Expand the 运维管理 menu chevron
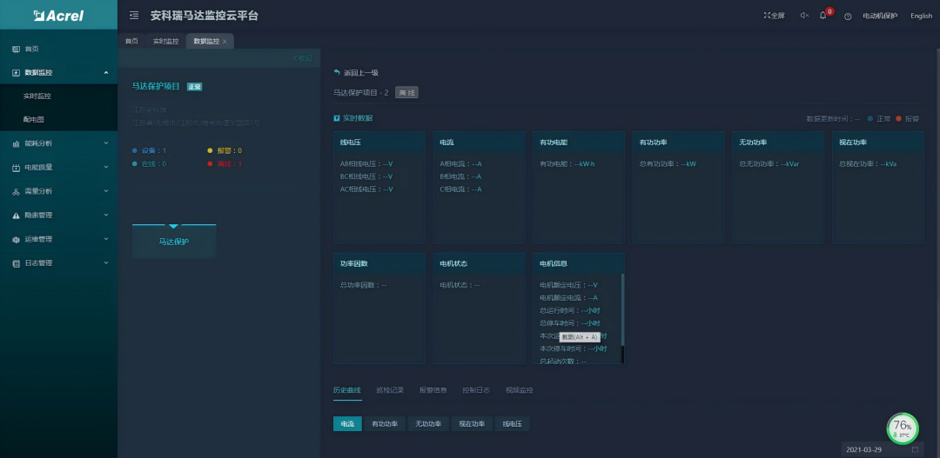 (106, 239)
